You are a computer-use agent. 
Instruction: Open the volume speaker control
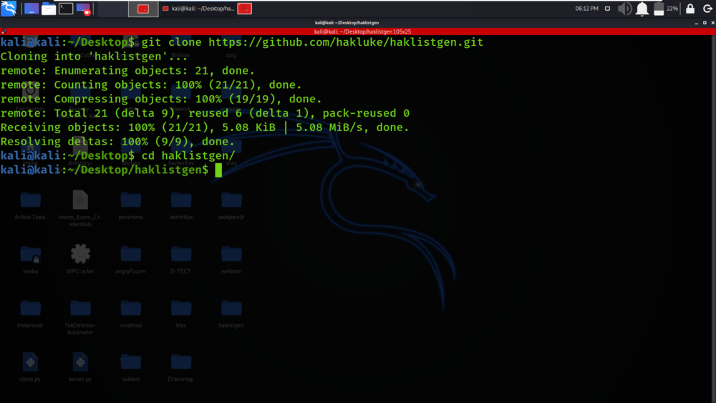point(624,9)
